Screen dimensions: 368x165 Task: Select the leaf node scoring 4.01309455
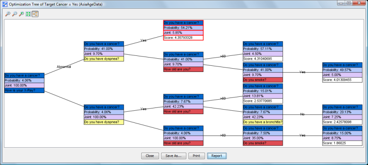[x=342, y=72]
